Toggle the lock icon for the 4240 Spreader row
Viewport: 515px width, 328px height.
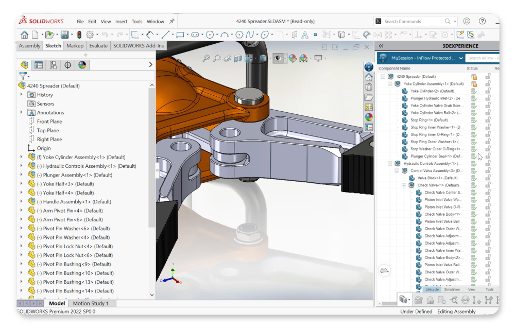[x=488, y=77]
